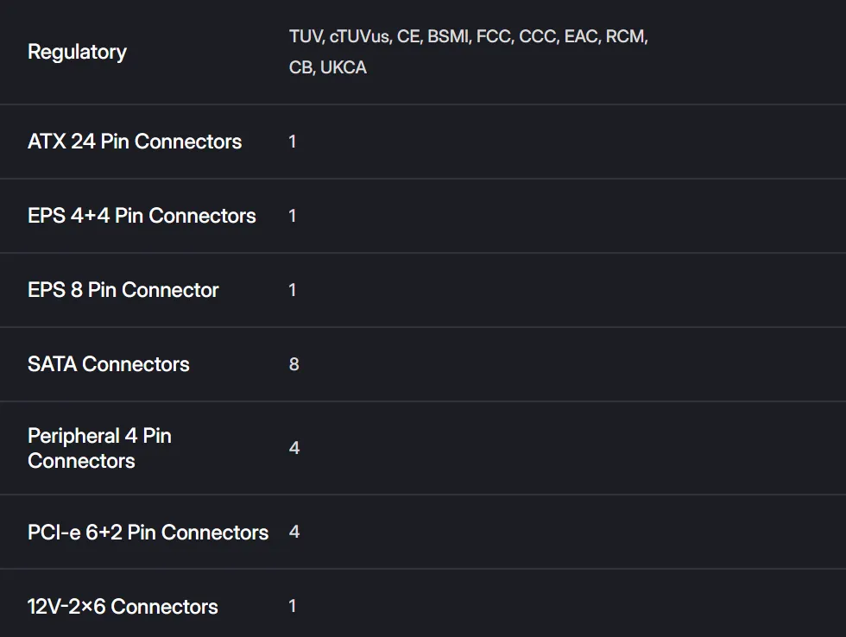Click the EPS 8 Pin Connector value
Image resolution: width=846 pixels, height=637 pixels.
coord(293,290)
